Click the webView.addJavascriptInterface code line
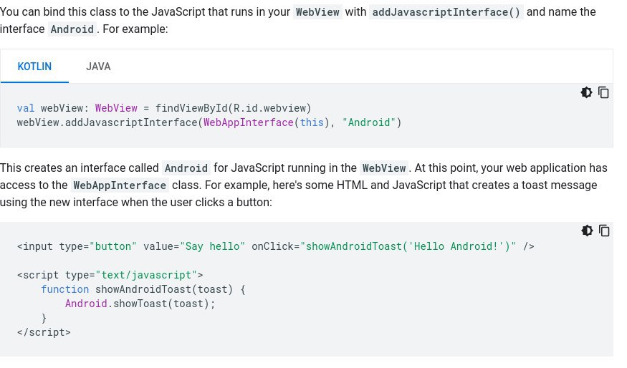The image size is (627, 368). click(x=209, y=122)
